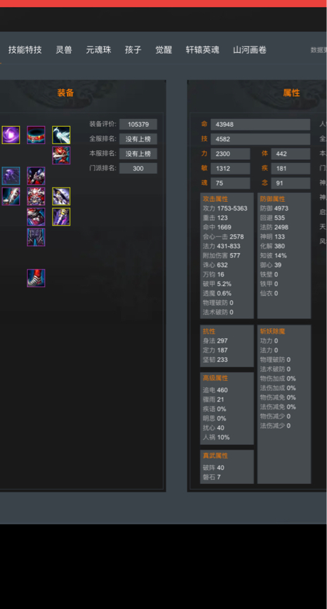Click the purple swirling orb equipment icon

tap(11, 134)
